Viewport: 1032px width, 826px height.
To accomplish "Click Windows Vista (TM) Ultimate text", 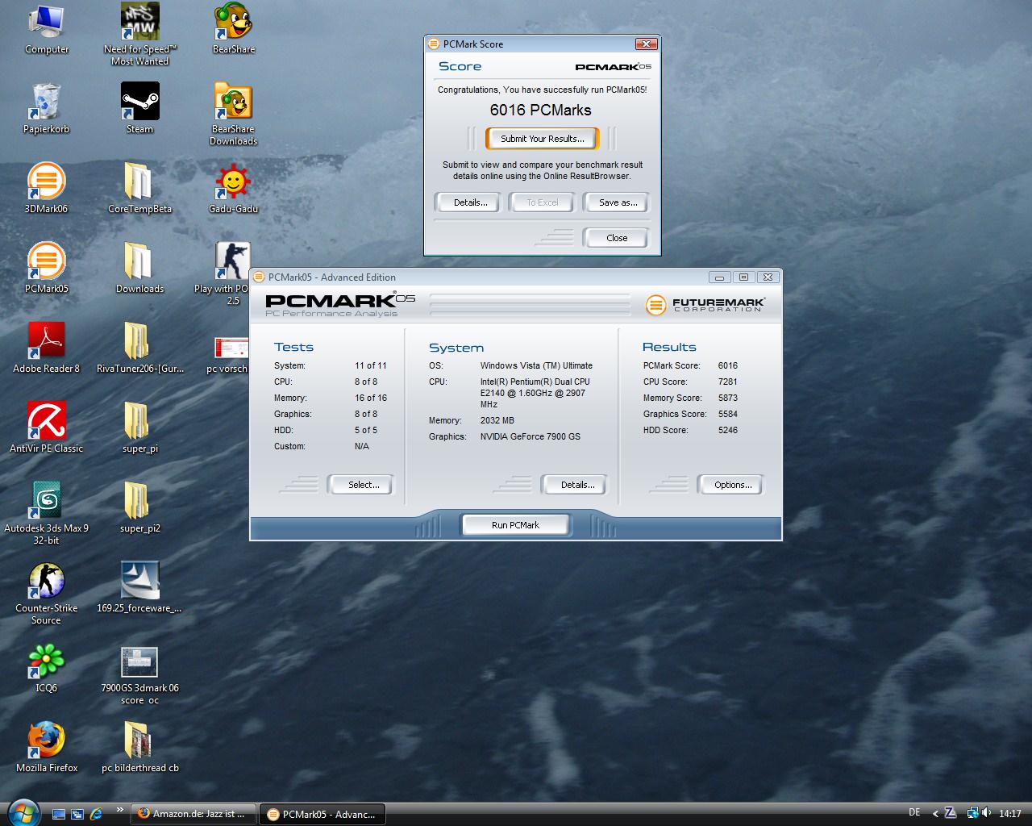I will pyautogui.click(x=536, y=365).
